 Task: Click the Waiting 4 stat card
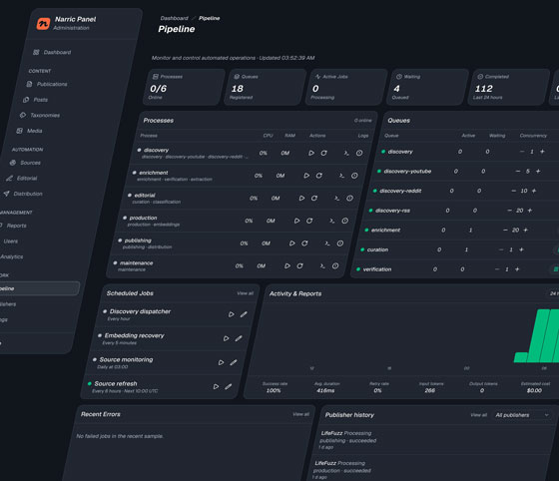427,87
